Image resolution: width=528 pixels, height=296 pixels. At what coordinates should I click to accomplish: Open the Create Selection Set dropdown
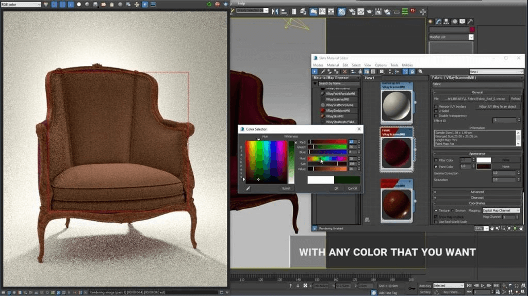coord(252,10)
